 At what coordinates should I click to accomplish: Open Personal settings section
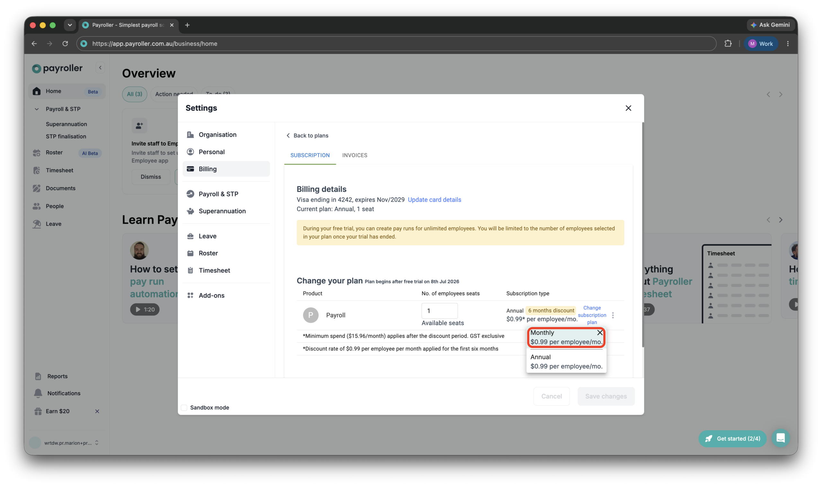[226, 152]
